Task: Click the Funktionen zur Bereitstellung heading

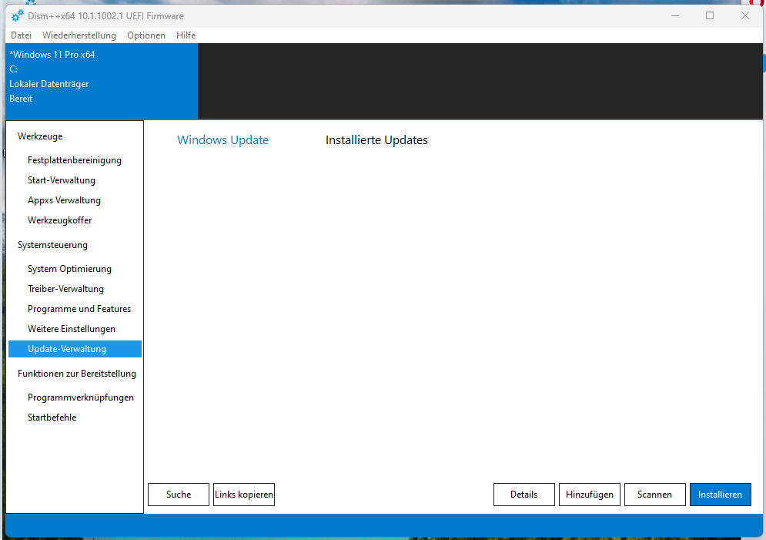Action: (77, 374)
